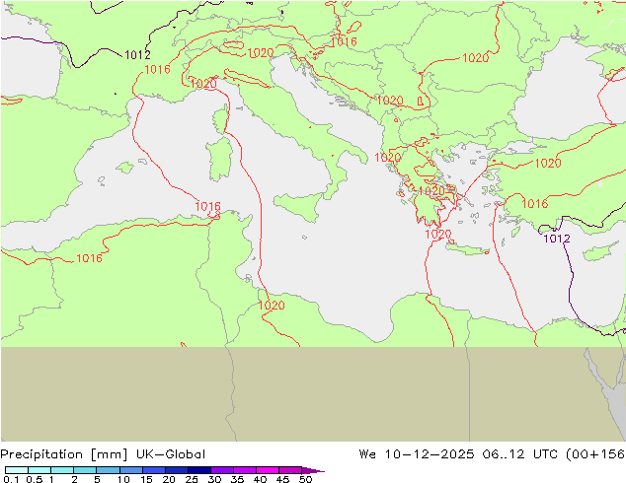Click the legend value label '35'
Screen dimensions: 626x483
coord(237,479)
